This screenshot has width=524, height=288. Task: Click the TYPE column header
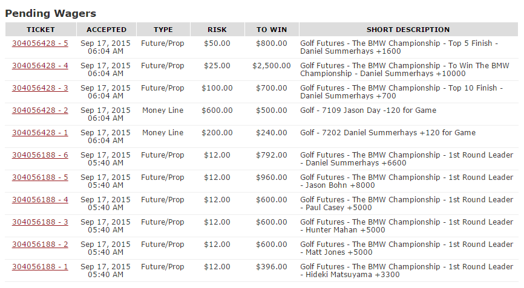[x=163, y=30]
